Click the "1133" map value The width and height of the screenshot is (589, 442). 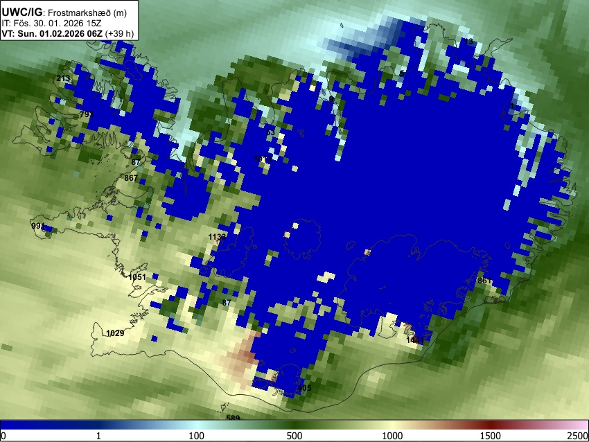coord(218,237)
